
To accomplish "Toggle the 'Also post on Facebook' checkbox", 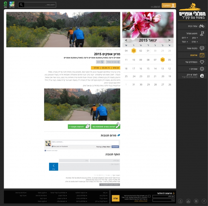I will [52, 146].
